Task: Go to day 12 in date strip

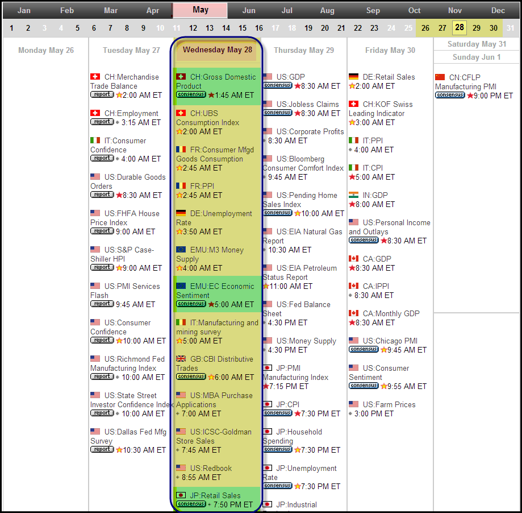Action: [x=193, y=28]
